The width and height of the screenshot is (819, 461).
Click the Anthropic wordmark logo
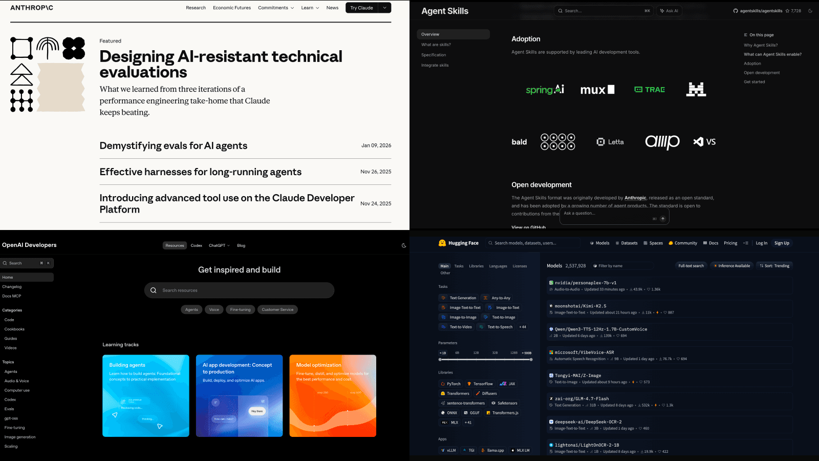(32, 8)
